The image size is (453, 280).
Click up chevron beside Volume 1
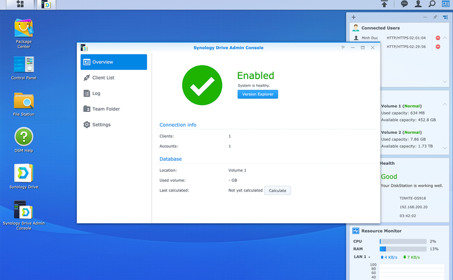click(445, 104)
